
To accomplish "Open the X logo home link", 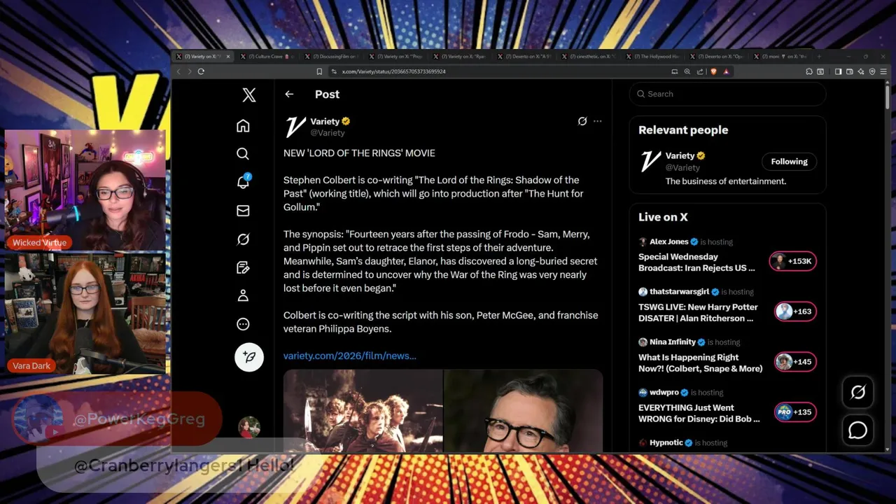I will click(249, 94).
